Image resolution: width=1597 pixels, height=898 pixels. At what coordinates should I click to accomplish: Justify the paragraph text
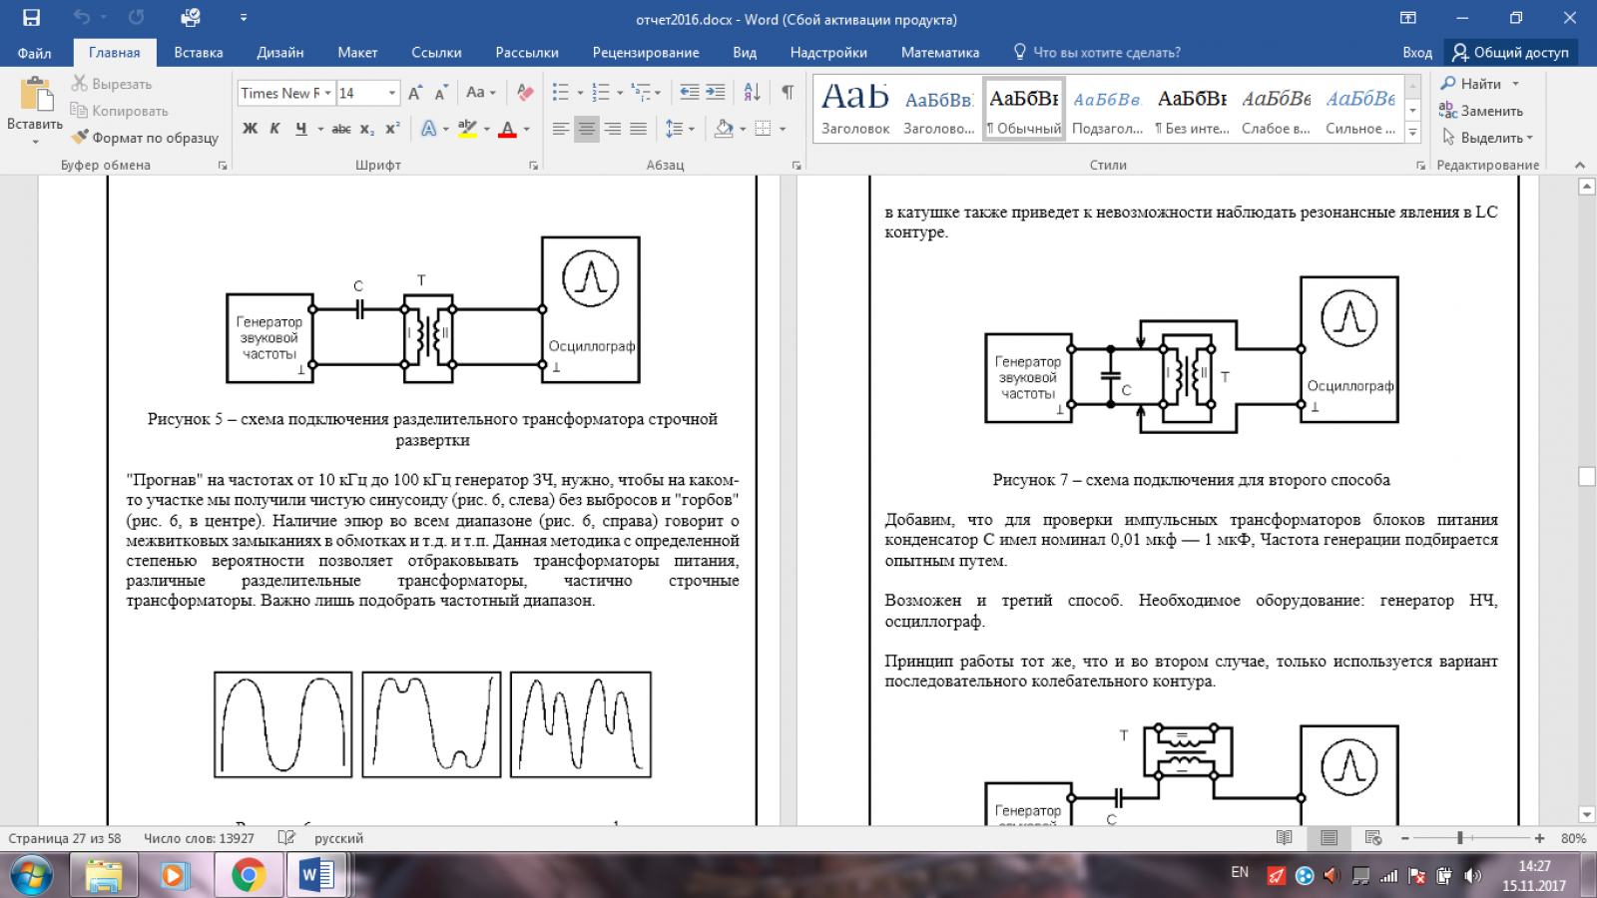click(639, 129)
